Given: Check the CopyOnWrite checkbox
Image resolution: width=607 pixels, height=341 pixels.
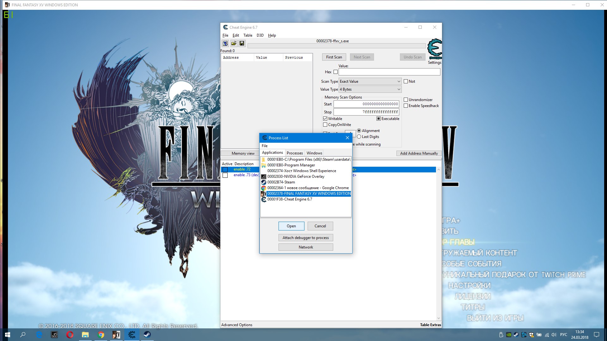Looking at the screenshot, I should click(x=325, y=125).
